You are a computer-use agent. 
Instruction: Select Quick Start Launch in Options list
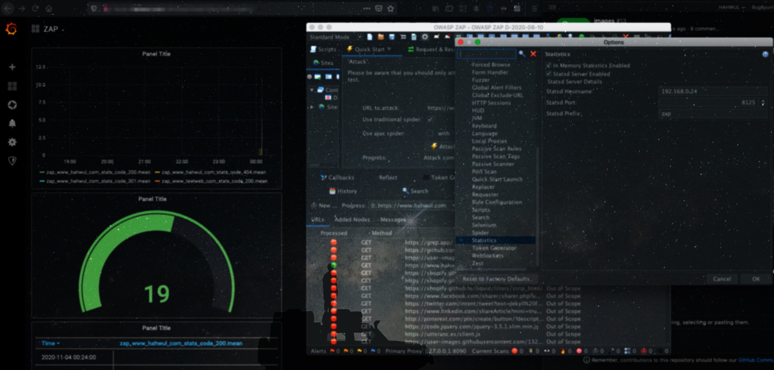click(x=497, y=179)
